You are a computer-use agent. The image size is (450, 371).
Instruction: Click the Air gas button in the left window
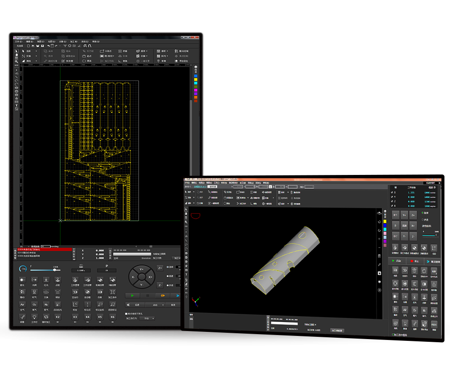(22, 305)
